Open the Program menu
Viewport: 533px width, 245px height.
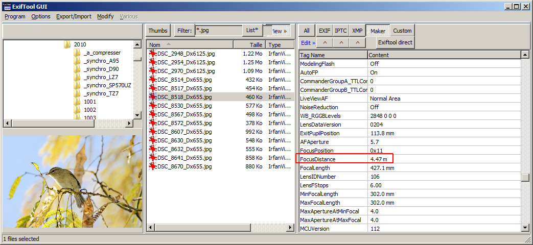(x=15, y=16)
